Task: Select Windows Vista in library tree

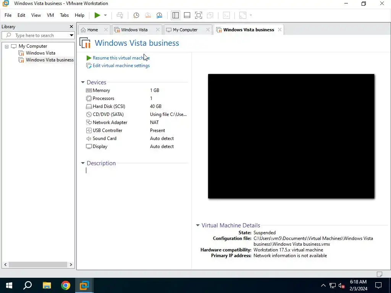Action: tap(40, 53)
